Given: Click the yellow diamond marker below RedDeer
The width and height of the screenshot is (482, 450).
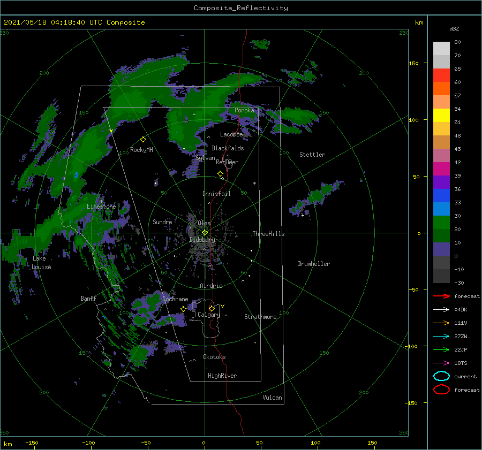Looking at the screenshot, I should click(x=220, y=174).
